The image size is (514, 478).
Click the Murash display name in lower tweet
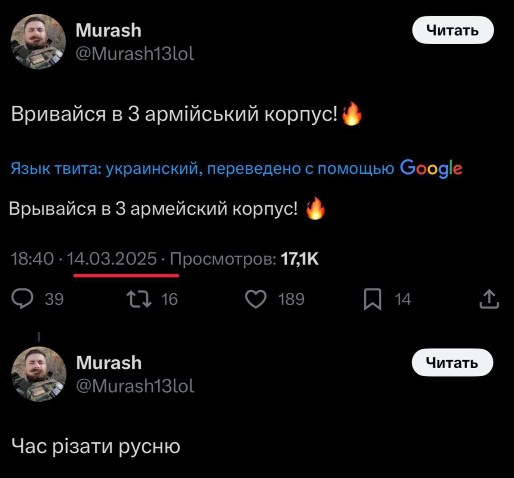coord(109,363)
